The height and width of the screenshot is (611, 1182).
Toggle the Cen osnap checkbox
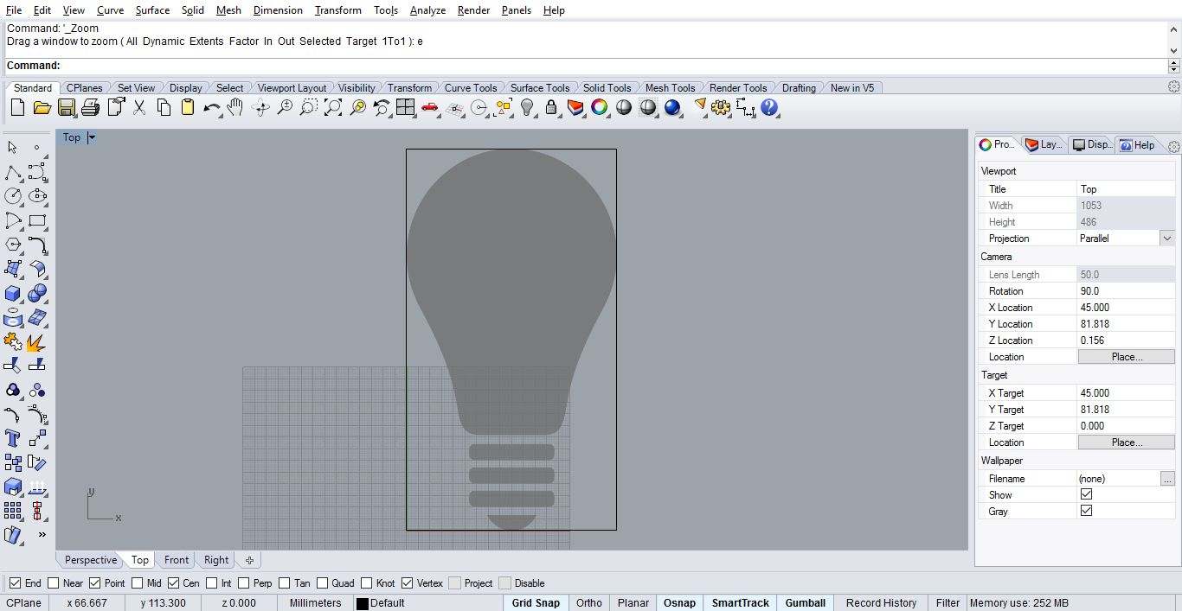pyautogui.click(x=174, y=583)
